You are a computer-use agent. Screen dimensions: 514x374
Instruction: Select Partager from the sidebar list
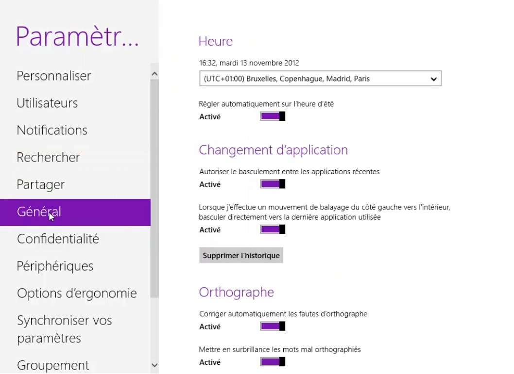pyautogui.click(x=41, y=185)
